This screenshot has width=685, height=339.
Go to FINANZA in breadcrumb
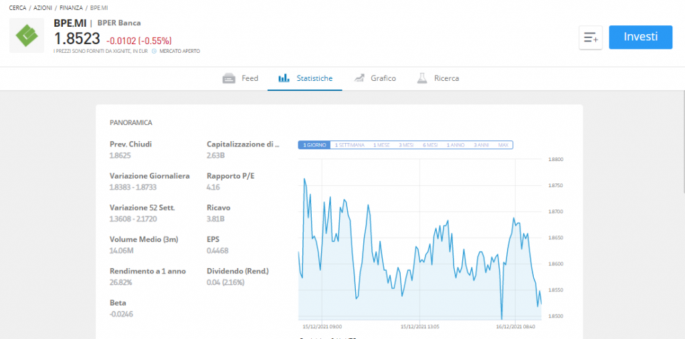[71, 8]
